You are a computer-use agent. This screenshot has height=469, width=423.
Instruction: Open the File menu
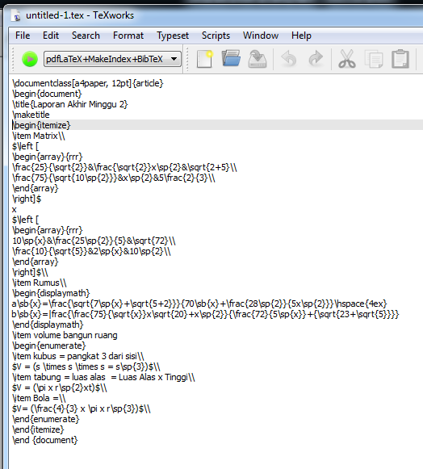23,36
